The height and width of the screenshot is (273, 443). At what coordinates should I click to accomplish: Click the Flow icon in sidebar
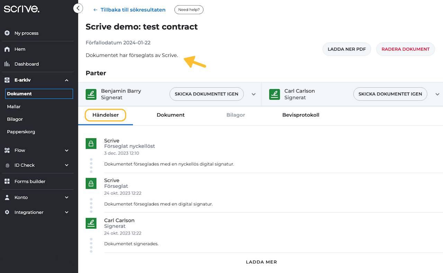pyautogui.click(x=7, y=150)
